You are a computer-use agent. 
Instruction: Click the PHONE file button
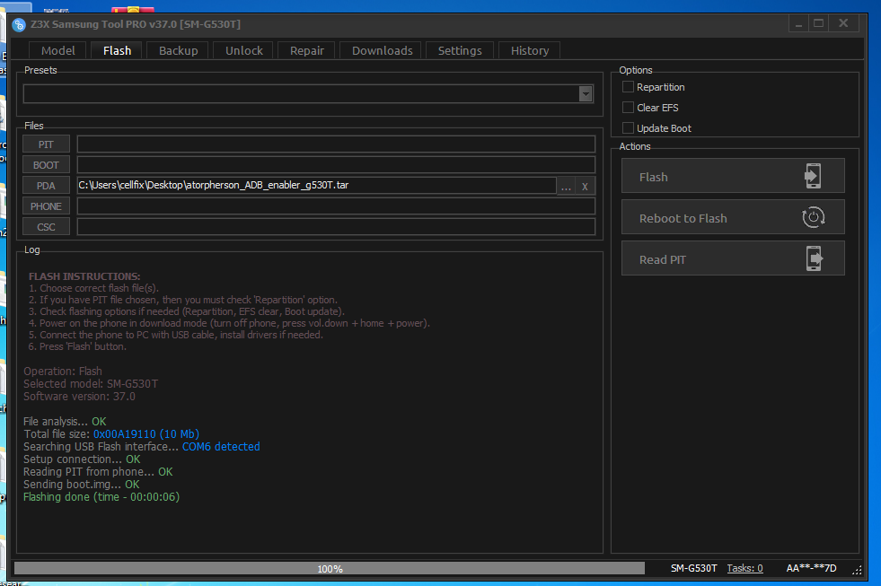coord(46,206)
